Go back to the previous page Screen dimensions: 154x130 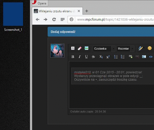click(x=37, y=20)
